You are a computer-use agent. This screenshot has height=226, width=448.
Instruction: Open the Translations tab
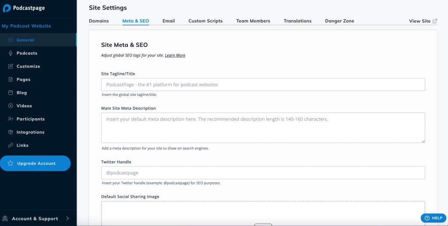pos(297,21)
